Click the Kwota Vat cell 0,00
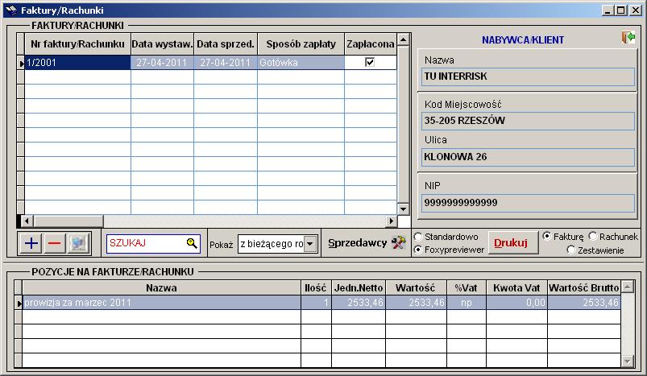This screenshot has height=376, width=647. pos(516,303)
